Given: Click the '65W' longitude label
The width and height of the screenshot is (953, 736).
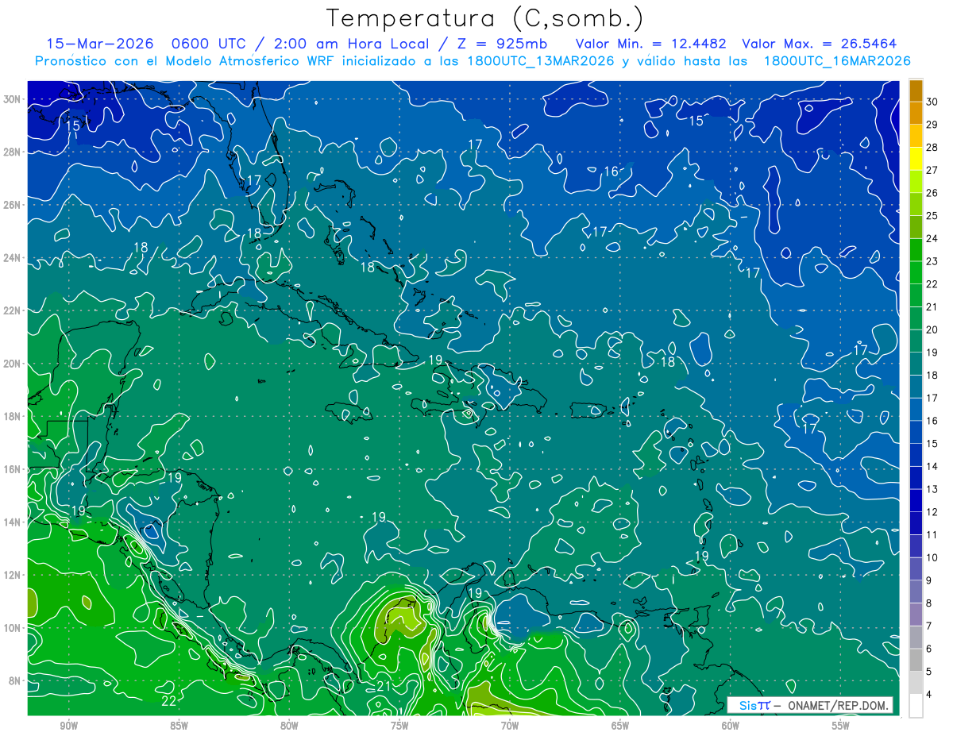Looking at the screenshot, I should point(620,726).
